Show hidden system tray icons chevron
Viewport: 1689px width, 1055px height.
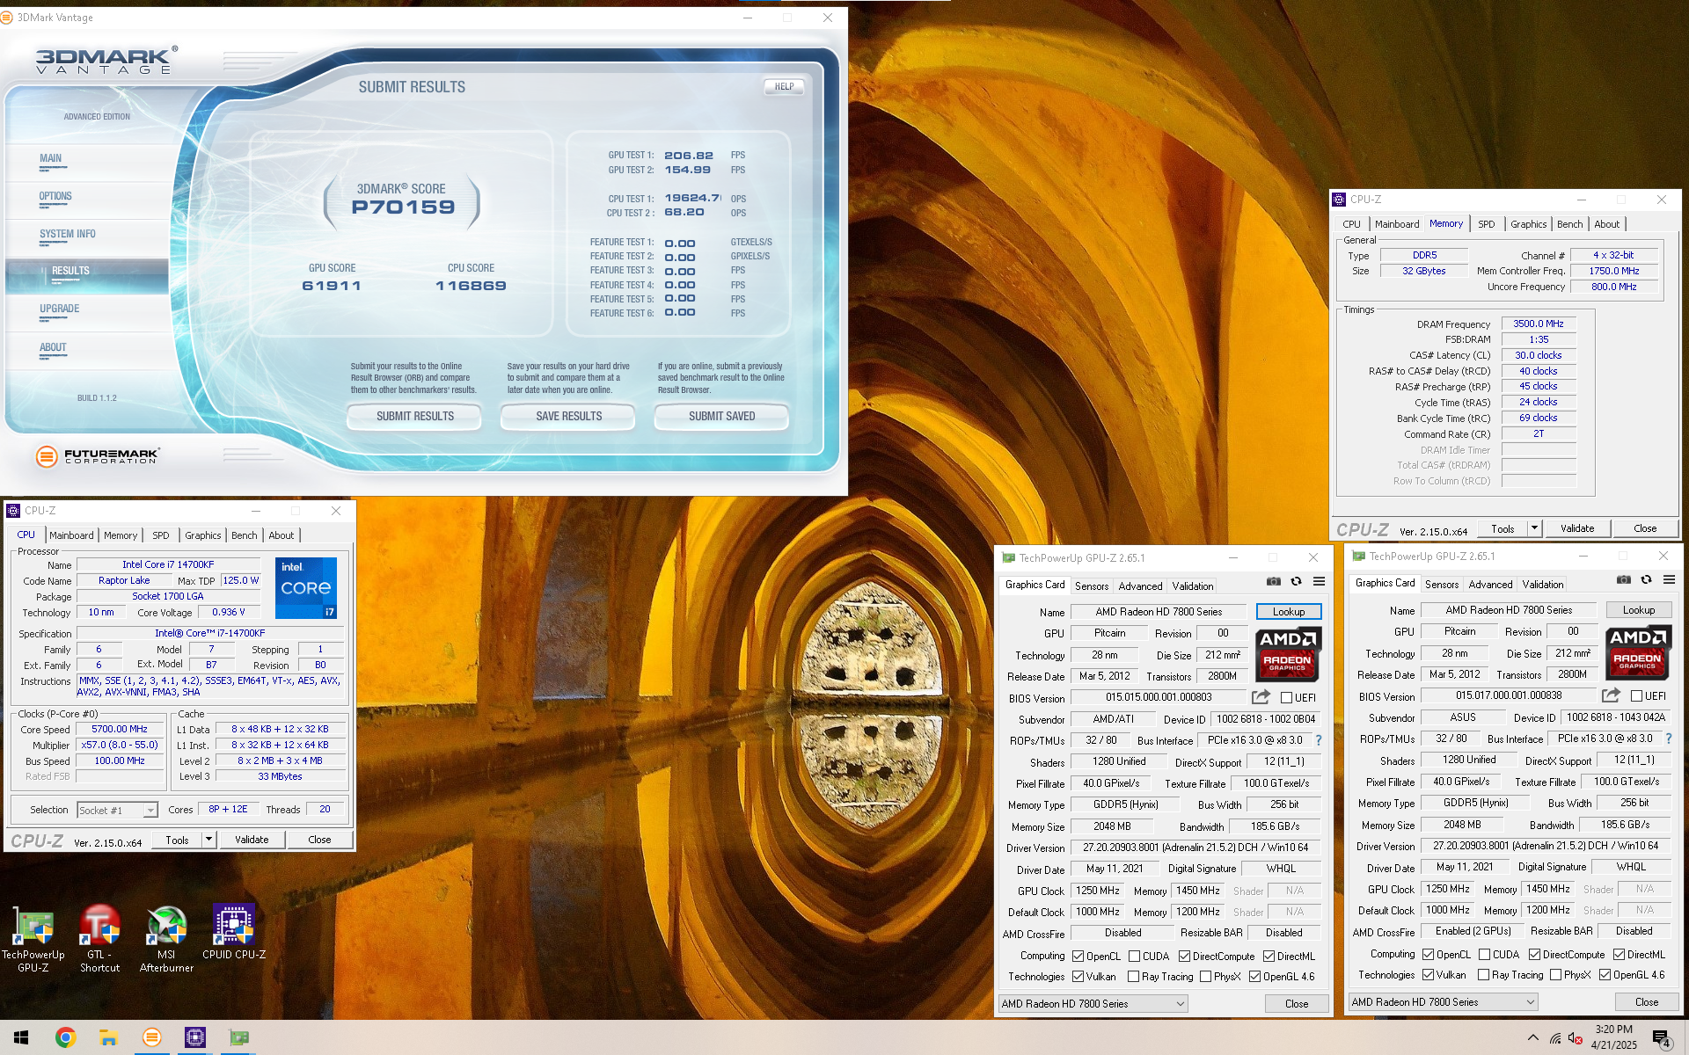(x=1533, y=1038)
